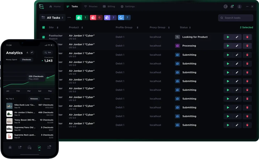259x159 pixels.
Task: Open the user profile avatar
Action: 239,7
